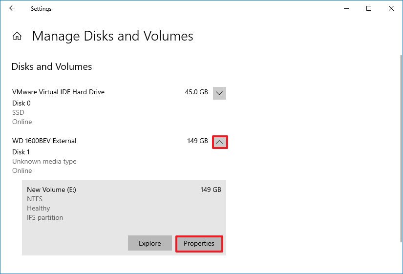Close the Settings window
The image size is (403, 274).
tap(391, 8)
